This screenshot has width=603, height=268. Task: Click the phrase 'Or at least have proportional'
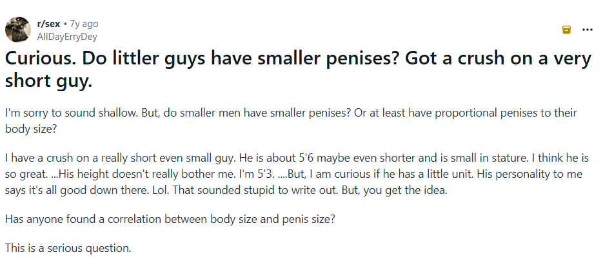[x=424, y=113]
